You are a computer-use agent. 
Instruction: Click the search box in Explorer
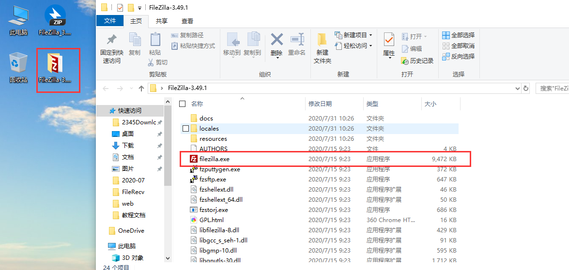click(x=552, y=88)
